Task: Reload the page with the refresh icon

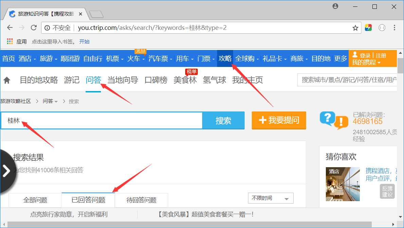Action: coord(34,28)
